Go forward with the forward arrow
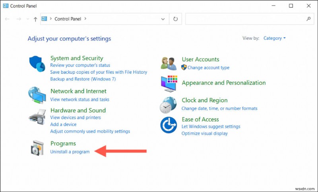Screen dimensions: 318x192 point(19,19)
